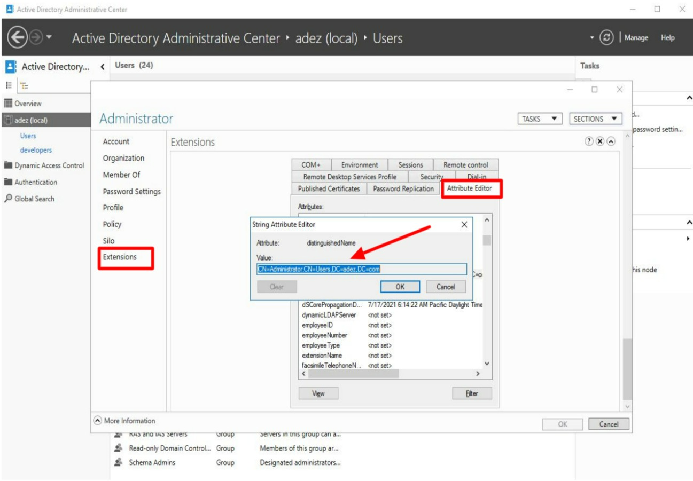Jump to the Policy section
The width and height of the screenshot is (693, 481).
112,224
